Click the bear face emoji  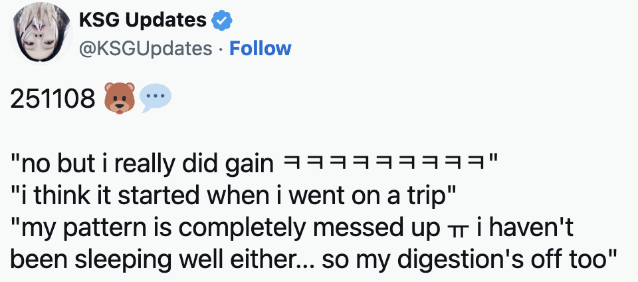[x=120, y=98]
